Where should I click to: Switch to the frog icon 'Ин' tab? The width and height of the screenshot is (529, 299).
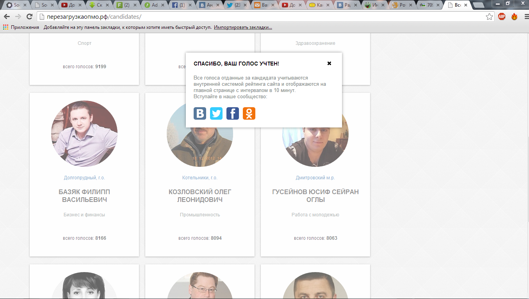[374, 5]
